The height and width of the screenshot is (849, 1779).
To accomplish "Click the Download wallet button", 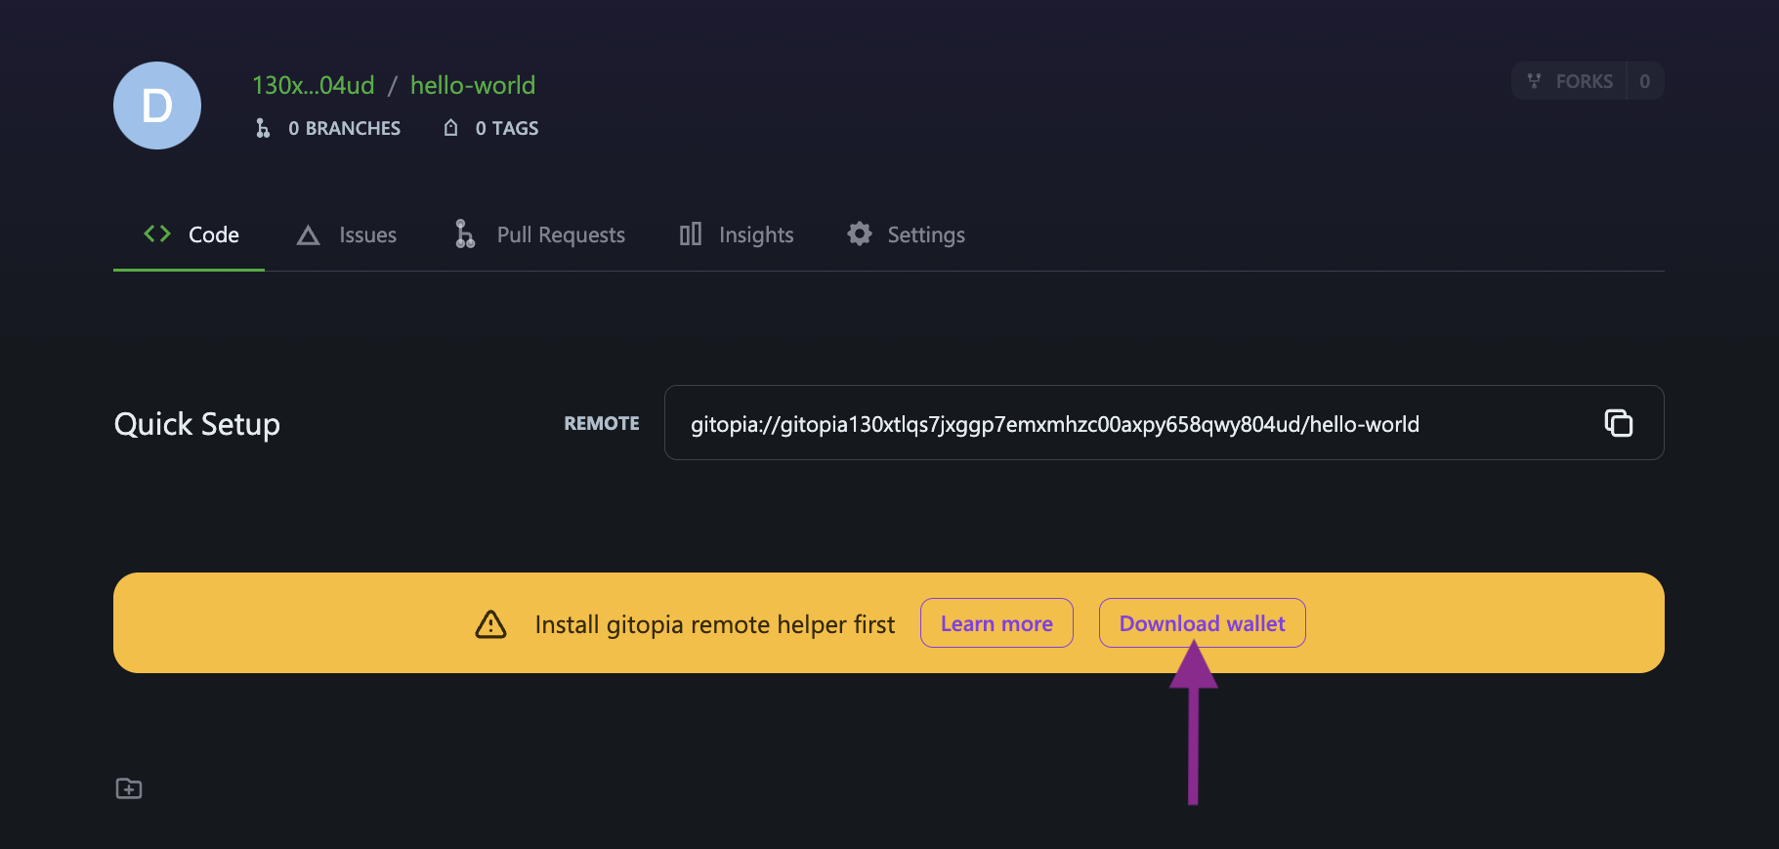I will pyautogui.click(x=1203, y=623).
